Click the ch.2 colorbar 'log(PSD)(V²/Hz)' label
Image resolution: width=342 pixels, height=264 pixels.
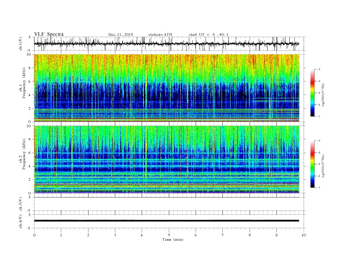coord(323,166)
